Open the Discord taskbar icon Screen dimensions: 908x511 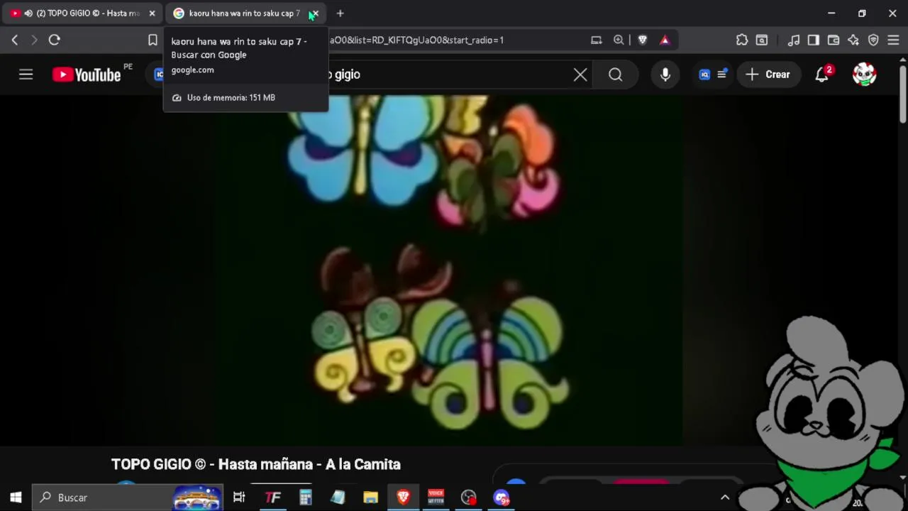click(502, 498)
